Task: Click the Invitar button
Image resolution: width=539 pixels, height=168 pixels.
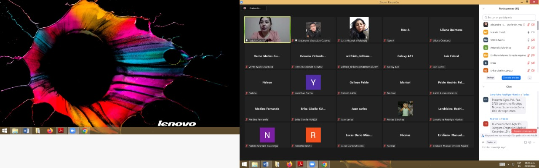Action: coord(490,78)
